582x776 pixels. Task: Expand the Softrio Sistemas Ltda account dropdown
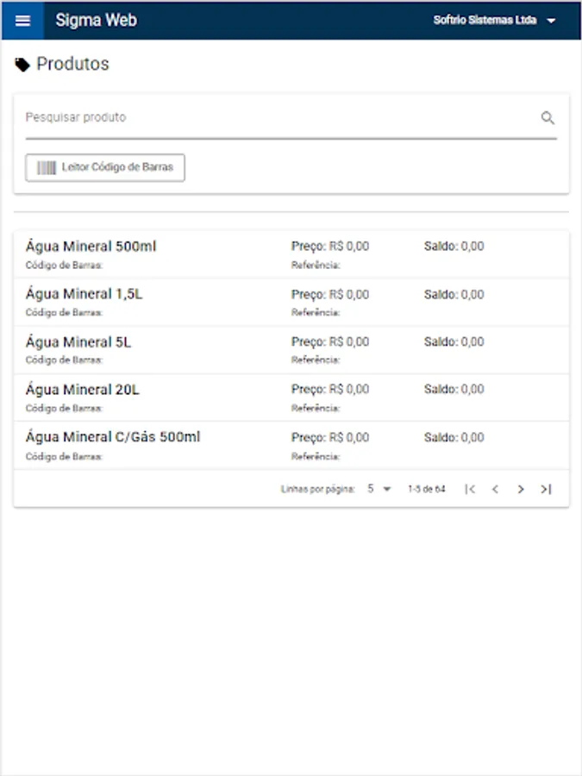552,21
